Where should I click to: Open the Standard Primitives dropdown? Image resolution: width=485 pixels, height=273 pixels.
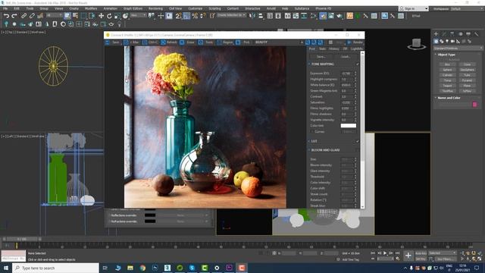(458, 49)
